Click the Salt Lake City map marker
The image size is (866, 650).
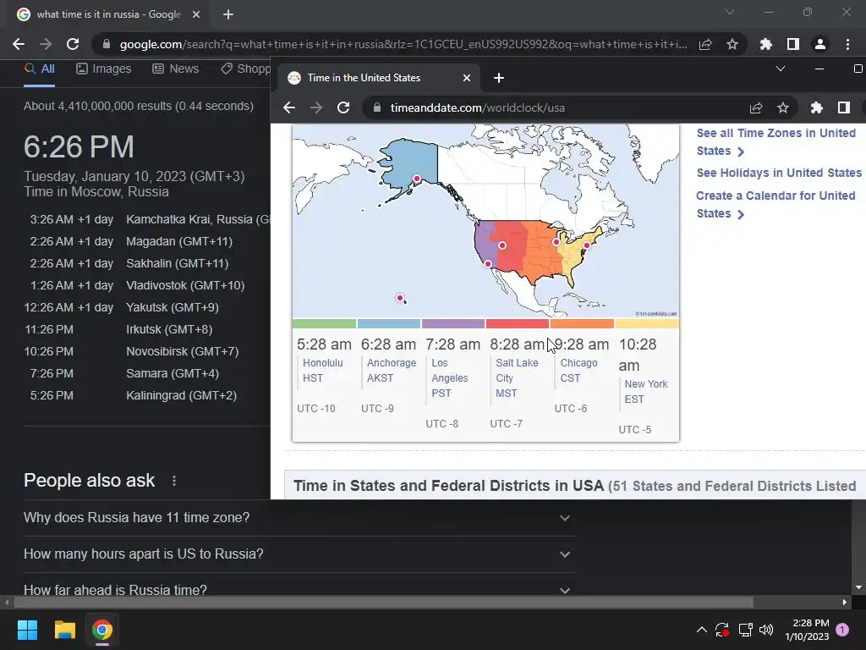click(x=502, y=245)
